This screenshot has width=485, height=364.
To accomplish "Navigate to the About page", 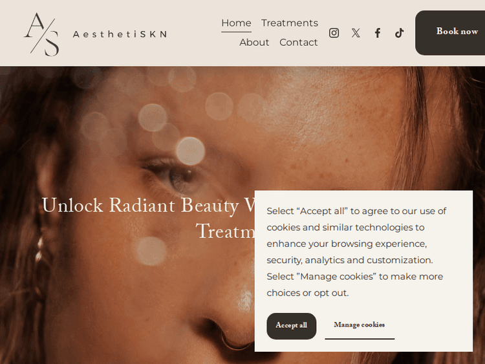I will tap(254, 43).
